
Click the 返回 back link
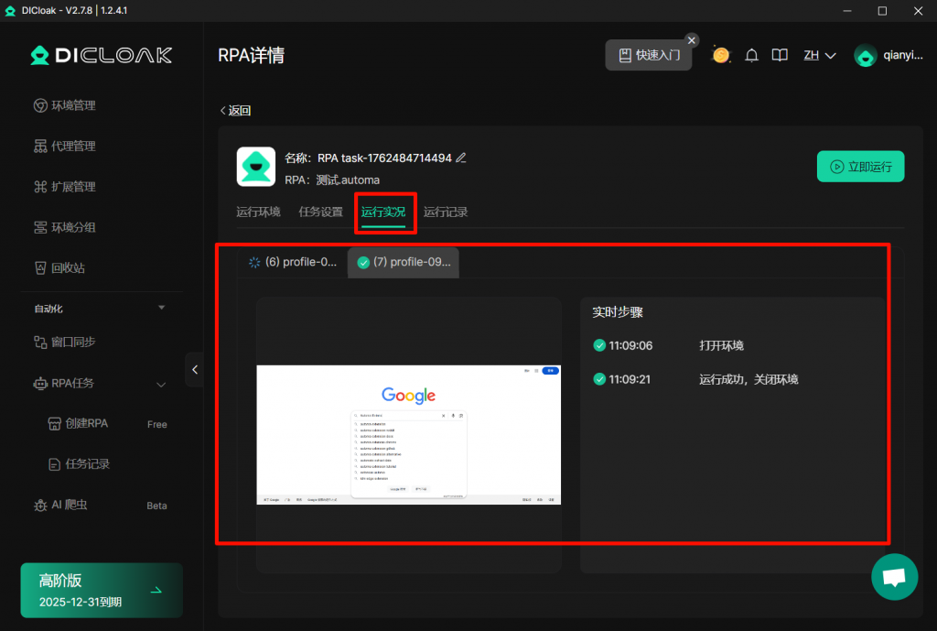point(235,111)
